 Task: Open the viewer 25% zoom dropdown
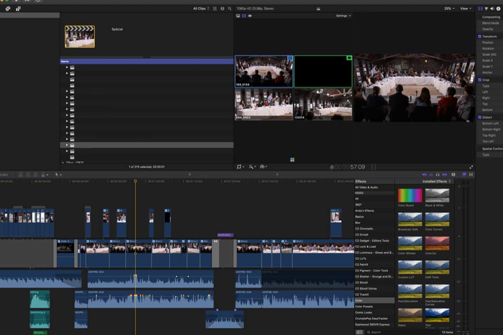(449, 8)
